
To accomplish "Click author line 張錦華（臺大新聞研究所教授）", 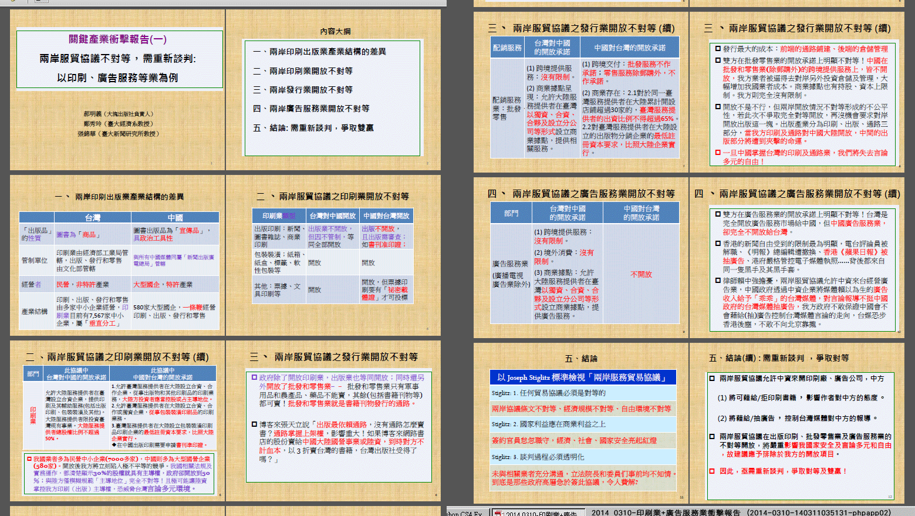I will pyautogui.click(x=119, y=134).
